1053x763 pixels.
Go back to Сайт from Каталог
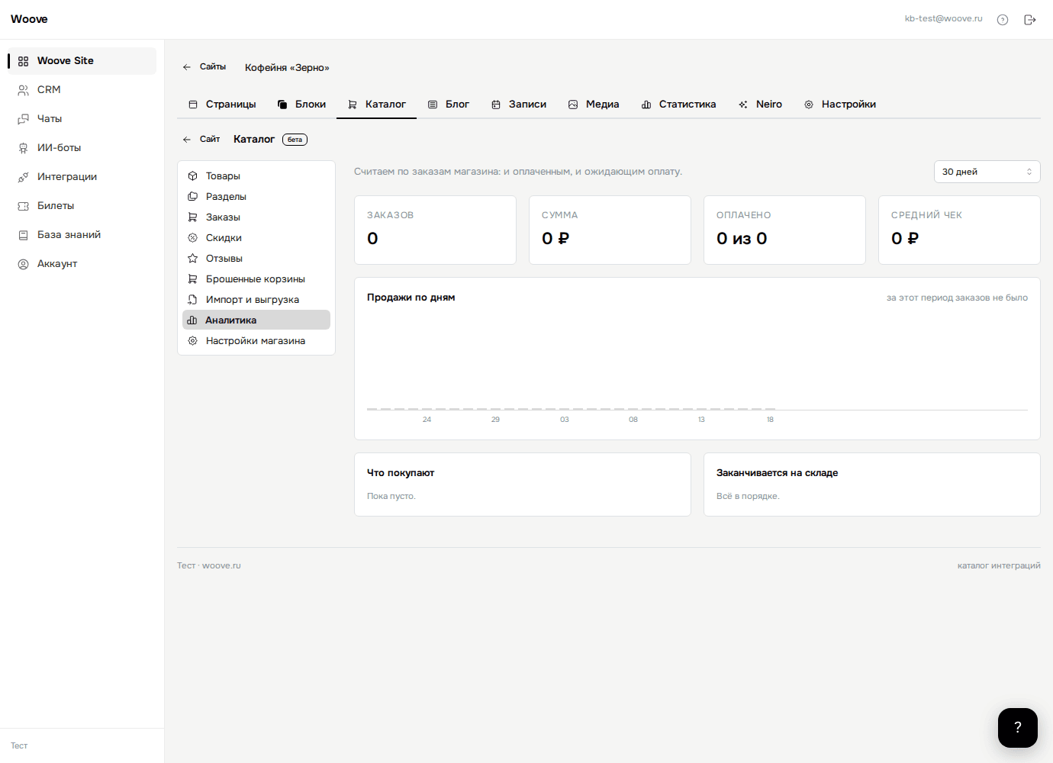201,140
